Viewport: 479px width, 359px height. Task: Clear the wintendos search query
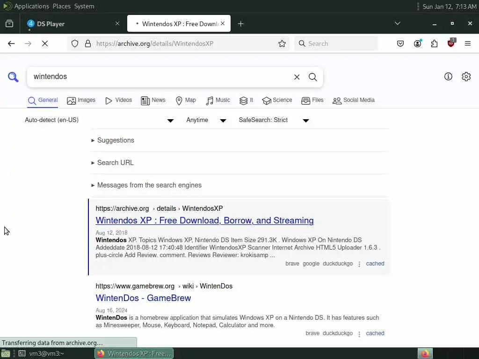click(x=297, y=77)
